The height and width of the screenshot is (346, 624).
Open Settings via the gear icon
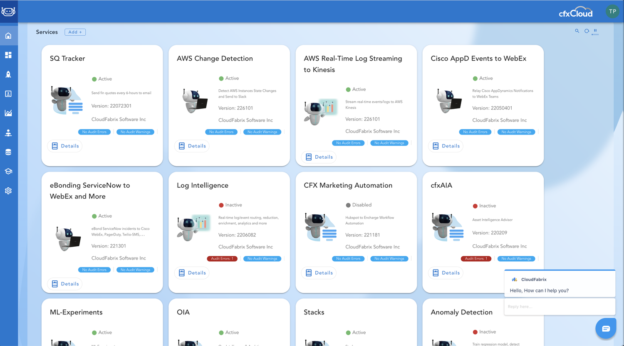click(x=8, y=191)
